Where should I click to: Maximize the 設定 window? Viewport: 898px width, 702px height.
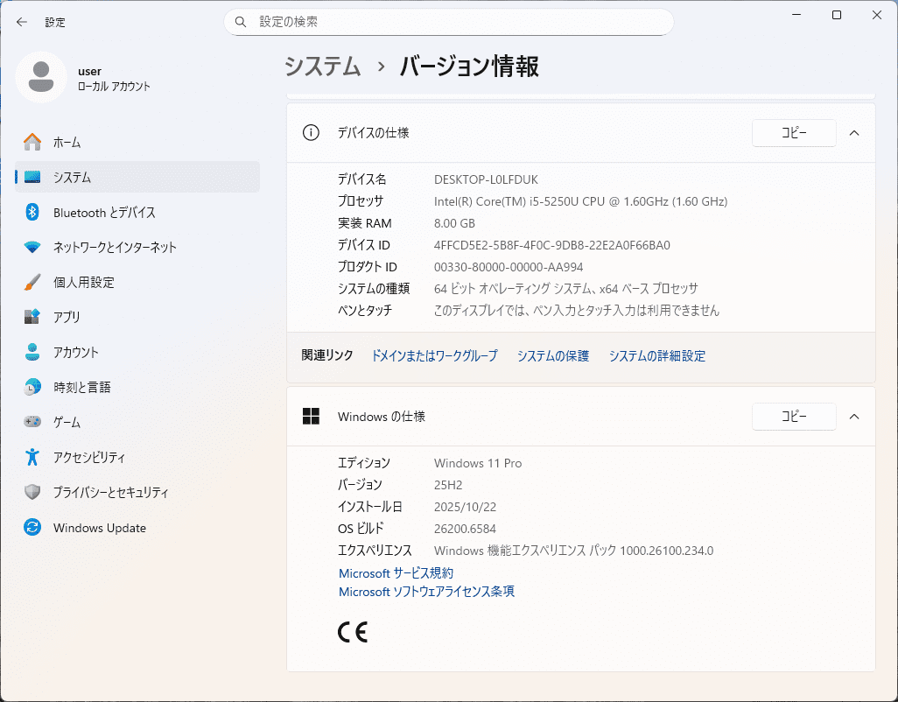click(x=837, y=15)
